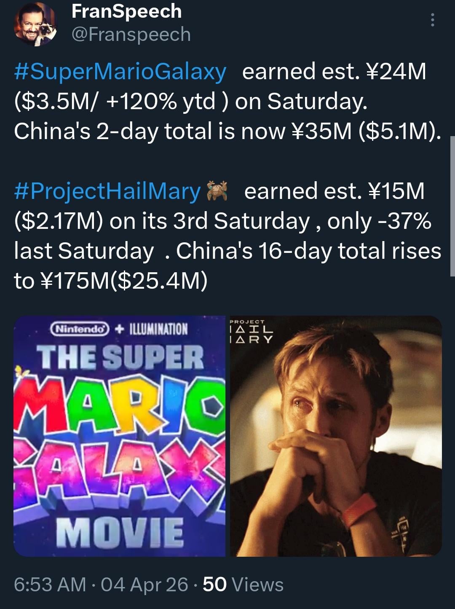Click the China's 2-day total sentence
The height and width of the screenshot is (609, 455).
point(227,131)
